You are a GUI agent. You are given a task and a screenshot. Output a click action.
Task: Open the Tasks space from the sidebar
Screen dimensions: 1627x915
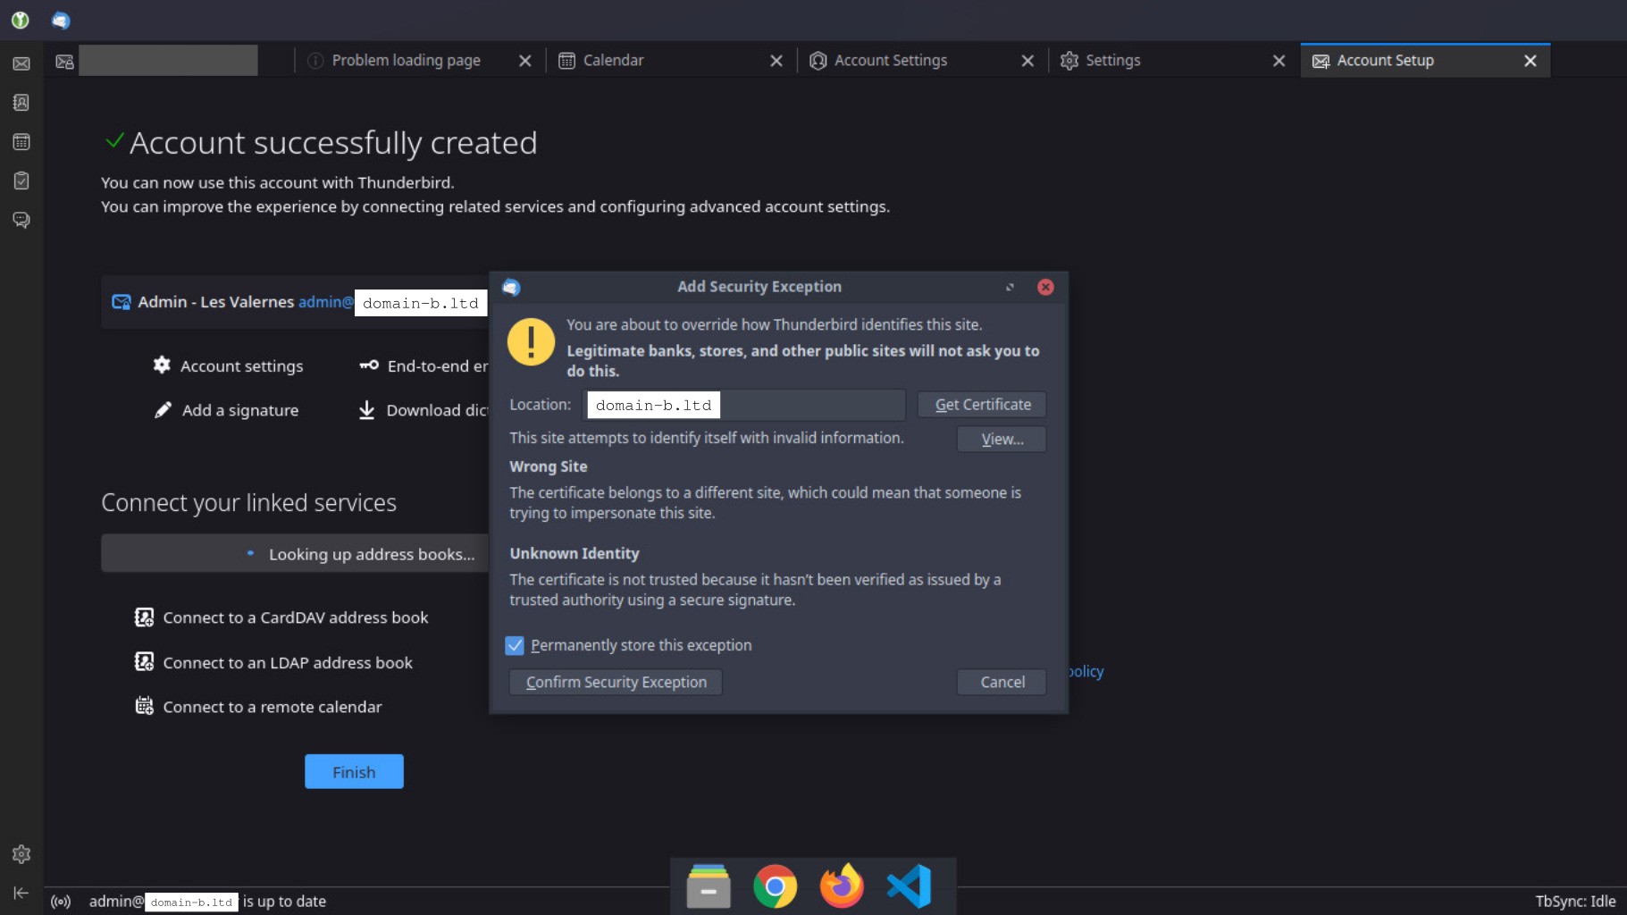(21, 180)
